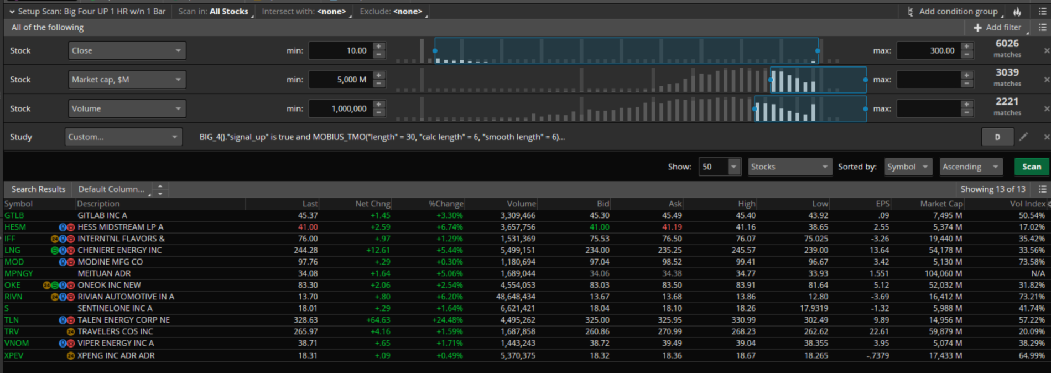Increase the Close min value with plus
1051x373 pixels.
click(379, 46)
